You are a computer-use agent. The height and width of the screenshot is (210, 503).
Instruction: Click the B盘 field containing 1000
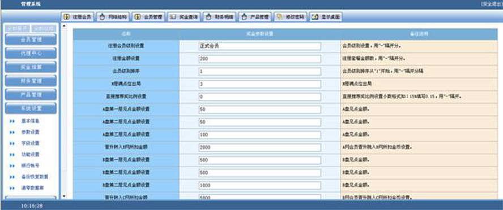click(259, 186)
